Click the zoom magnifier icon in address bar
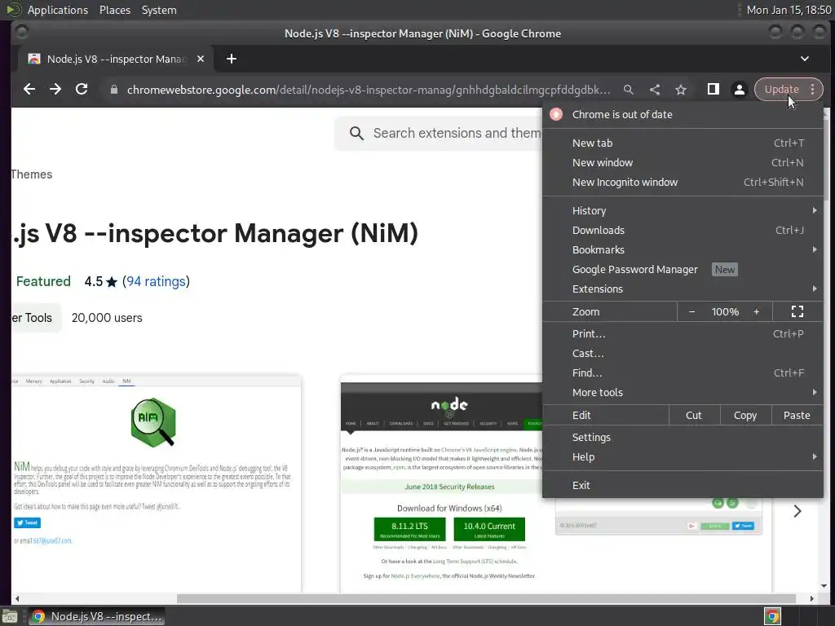Image resolution: width=835 pixels, height=626 pixels. [x=629, y=90]
